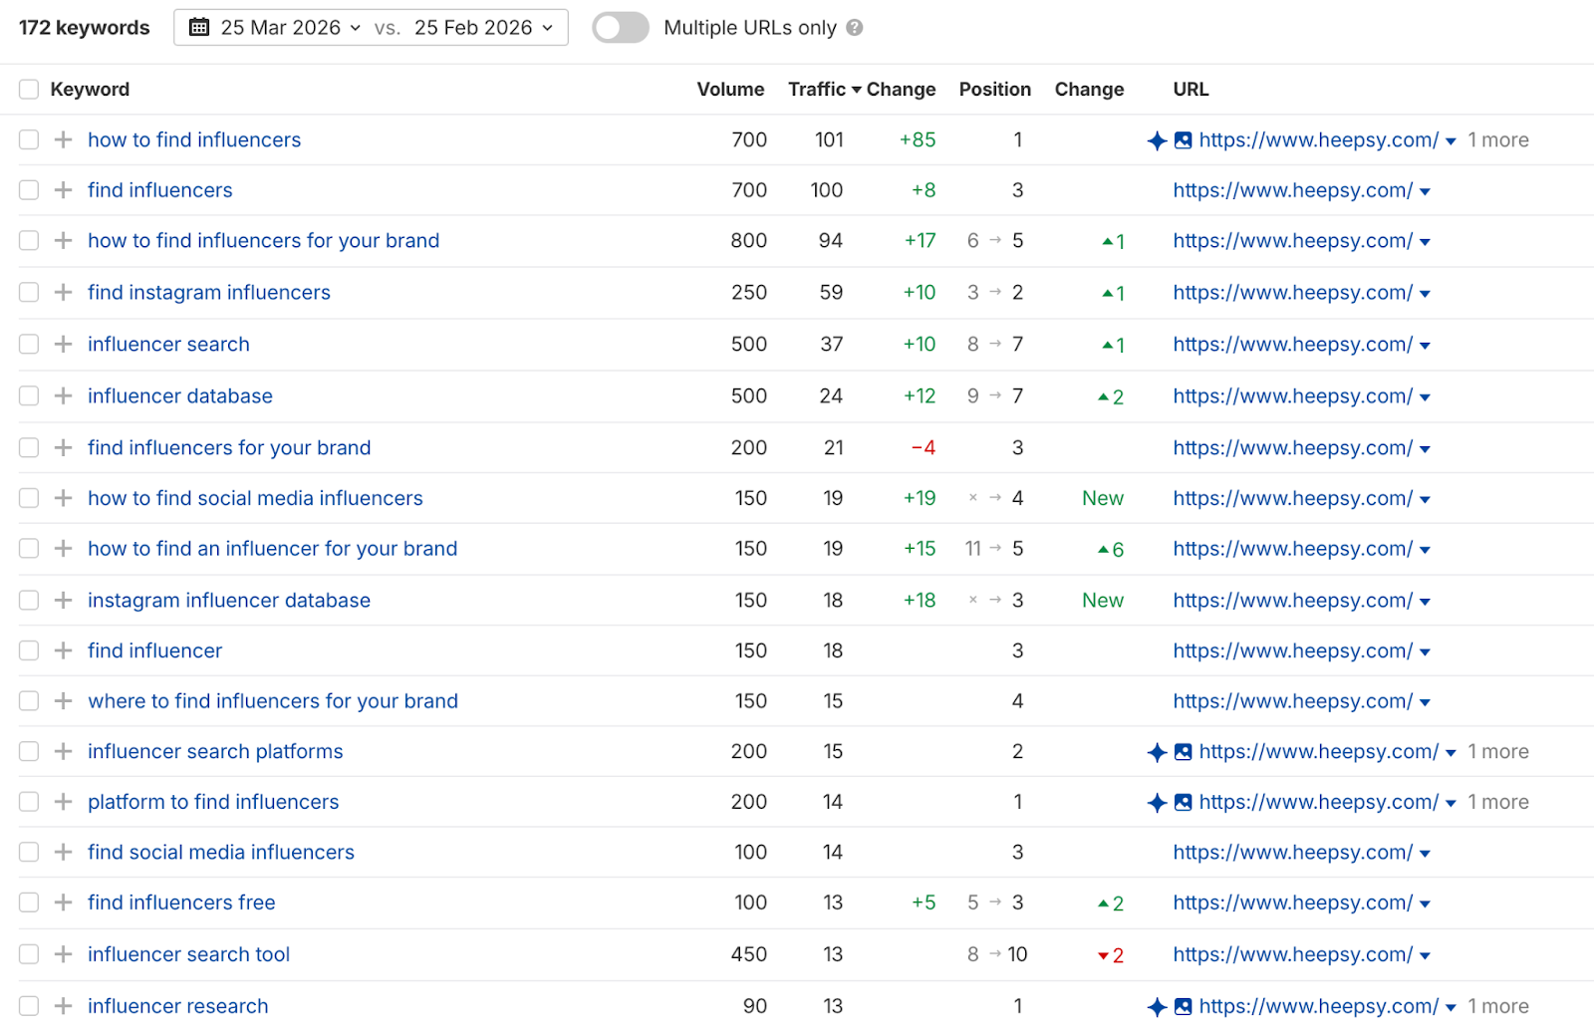Click 'Traffic' to change the sort order
1594x1030 pixels.
click(818, 89)
